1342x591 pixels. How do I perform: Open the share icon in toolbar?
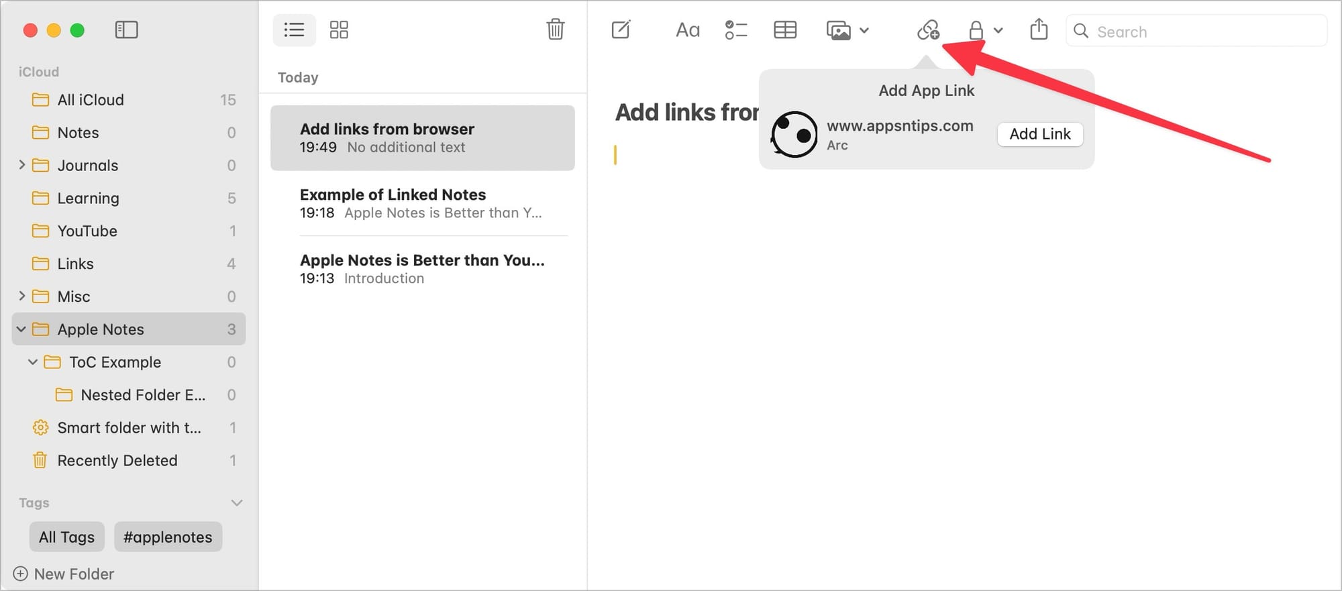[x=1038, y=30]
